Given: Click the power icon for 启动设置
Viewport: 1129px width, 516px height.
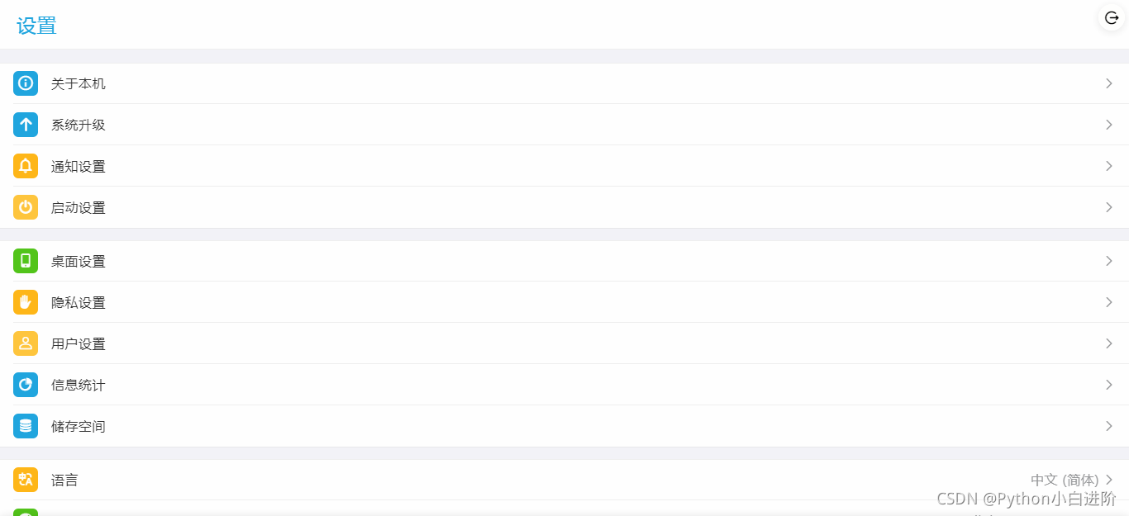Looking at the screenshot, I should pyautogui.click(x=26, y=207).
